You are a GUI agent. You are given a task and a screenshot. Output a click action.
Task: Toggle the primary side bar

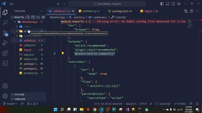[162, 4]
